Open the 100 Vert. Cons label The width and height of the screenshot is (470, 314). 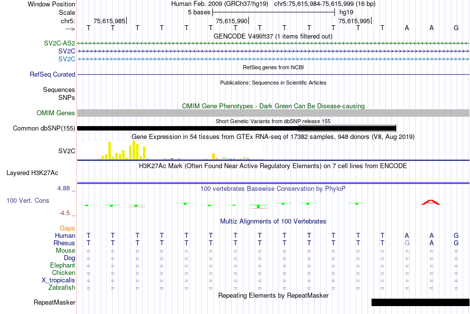[x=28, y=200]
